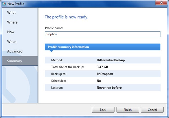Click the 'Never ran before' last run value
Viewport: 169px width, 118px height.
[x=109, y=88]
